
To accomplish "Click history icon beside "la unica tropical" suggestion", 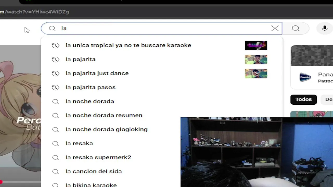I will (x=55, y=45).
